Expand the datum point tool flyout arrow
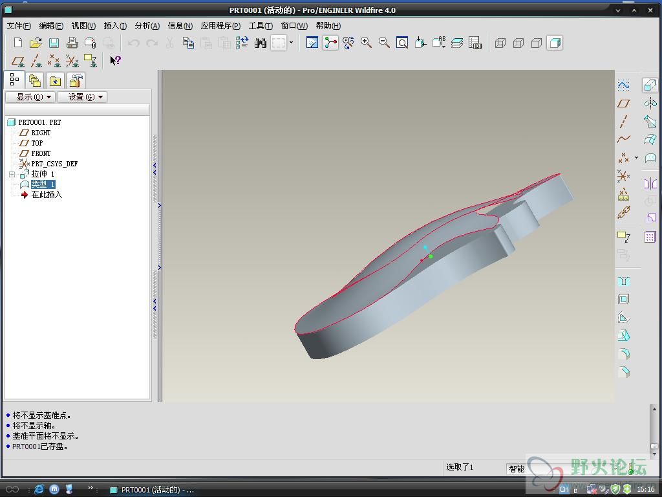The image size is (662, 497). click(x=636, y=158)
